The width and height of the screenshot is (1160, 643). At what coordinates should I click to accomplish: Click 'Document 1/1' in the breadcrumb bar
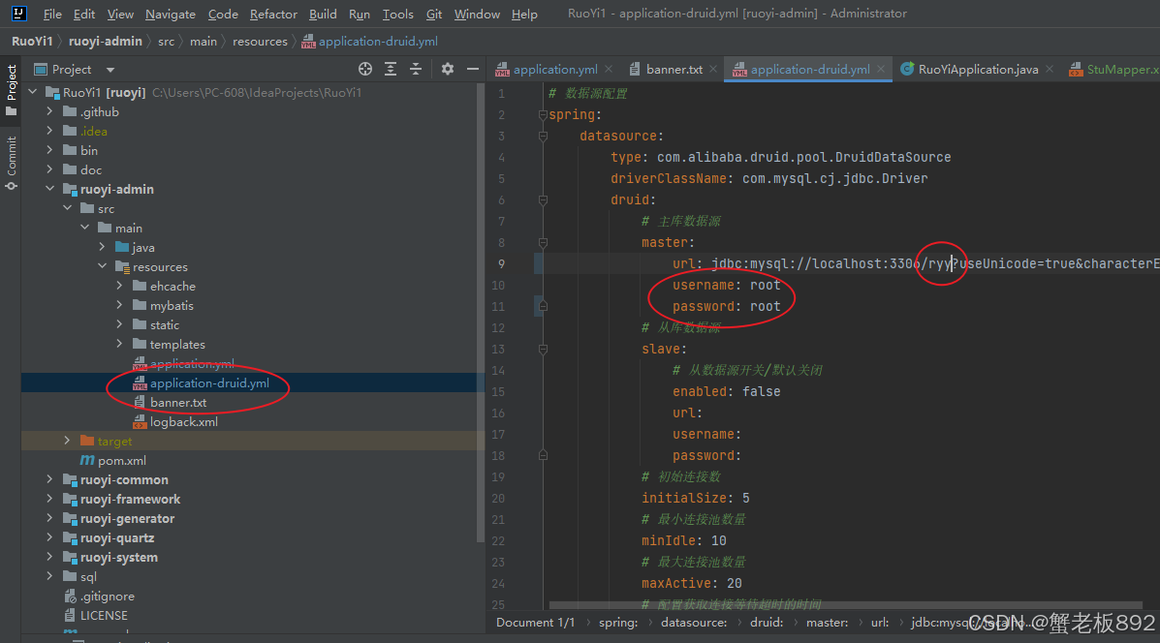[535, 623]
